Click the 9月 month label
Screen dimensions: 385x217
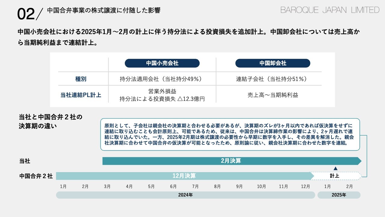(239, 187)
